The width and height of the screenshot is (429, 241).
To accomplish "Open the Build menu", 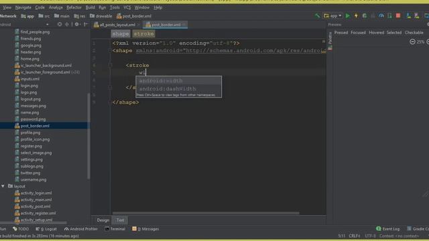I will tap(90, 7).
